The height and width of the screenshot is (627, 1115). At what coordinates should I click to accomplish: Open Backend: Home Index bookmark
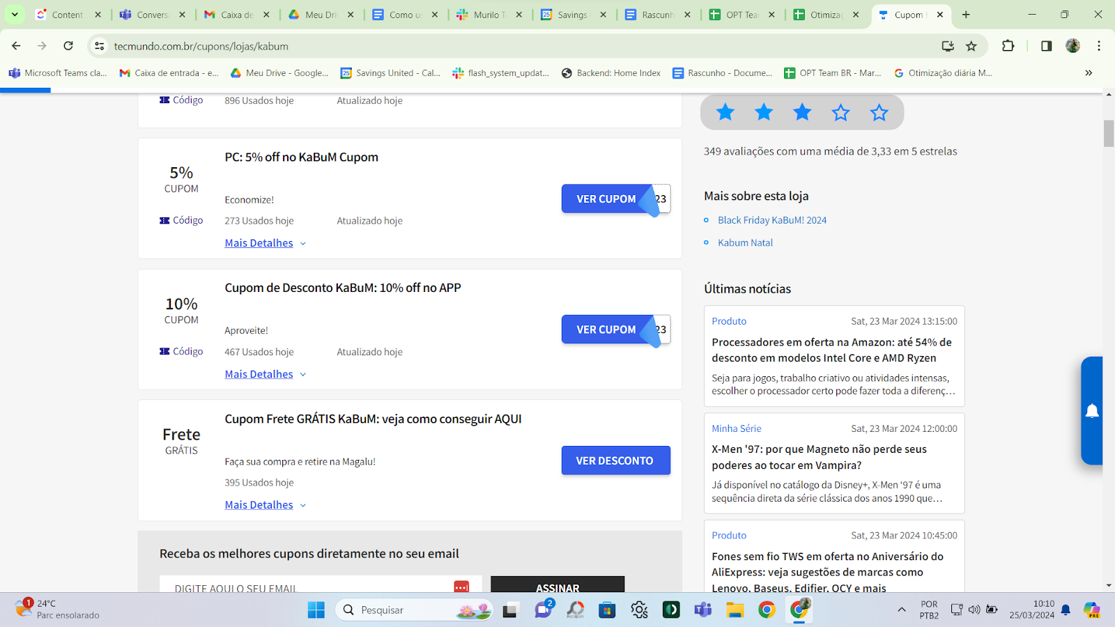click(x=611, y=72)
